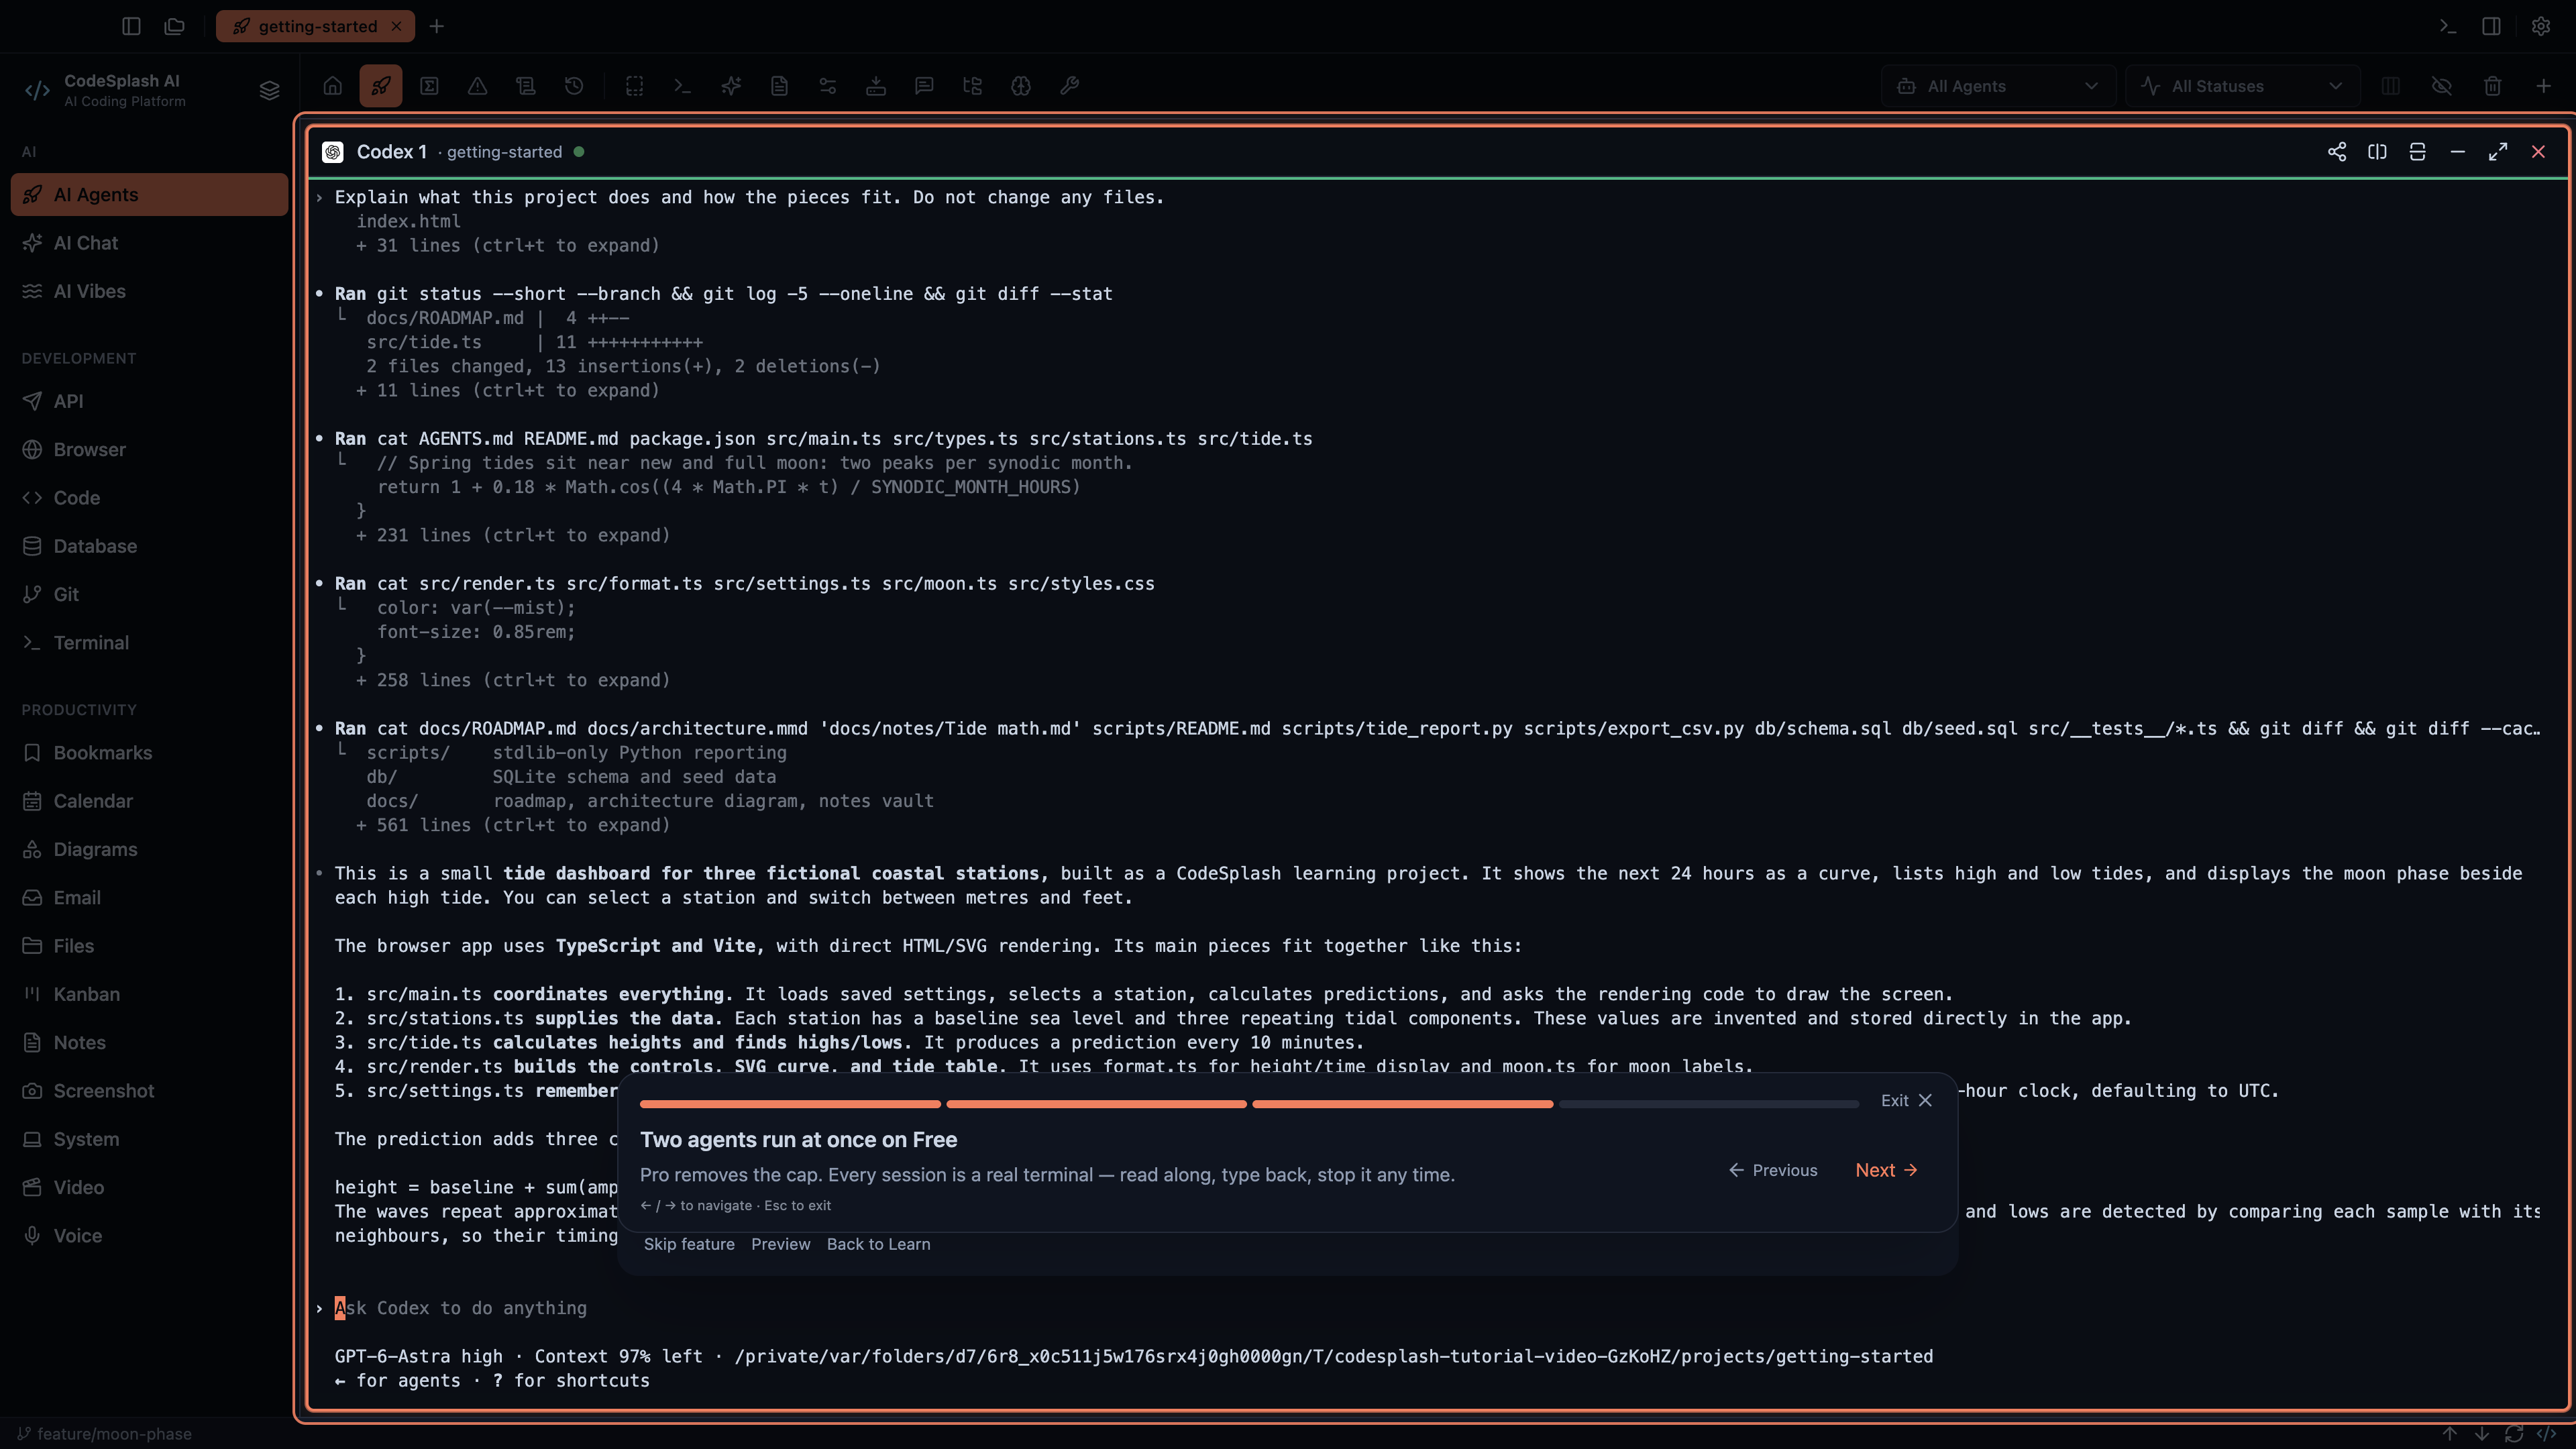The width and height of the screenshot is (2576, 1449).
Task: Open the file text toolbar icon
Action: [779, 86]
